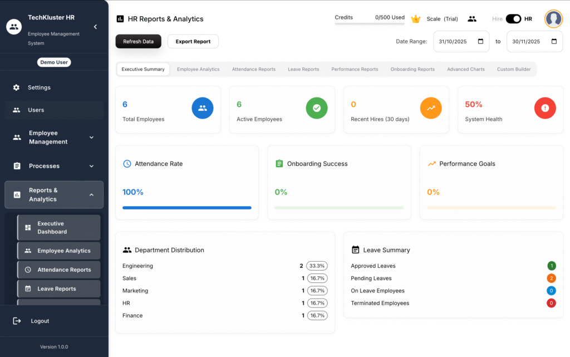
Task: Collapse the sidebar with the chevron arrow
Action: tap(95, 27)
